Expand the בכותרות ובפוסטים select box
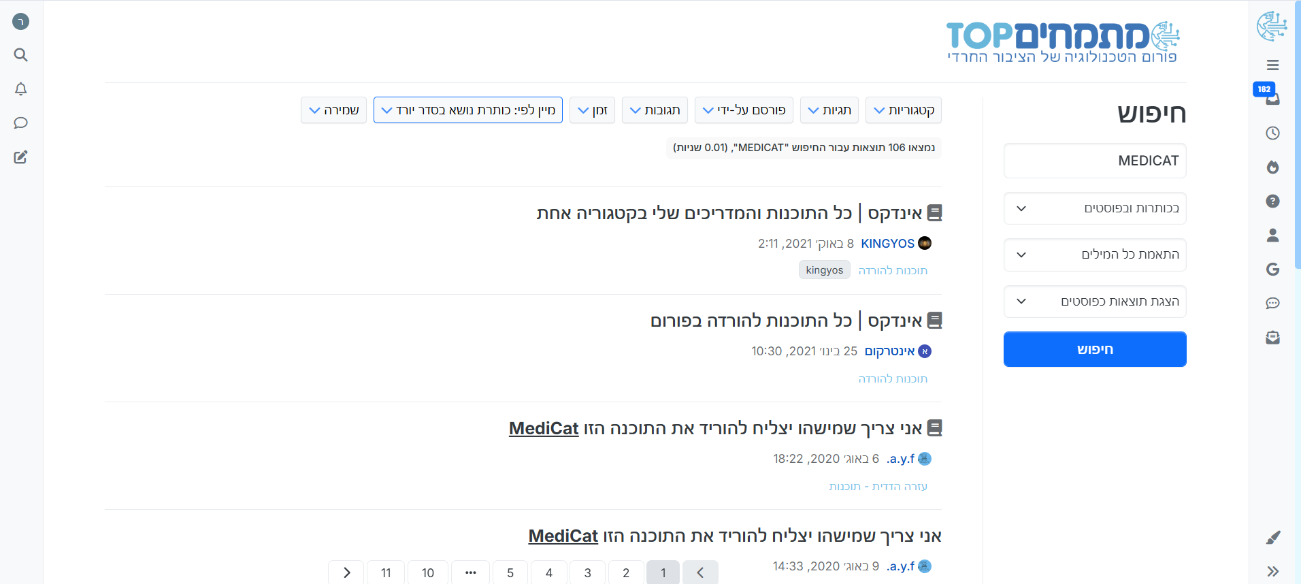1301x584 pixels. (1095, 208)
